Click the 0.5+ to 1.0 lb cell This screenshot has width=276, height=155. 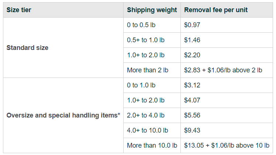[x=146, y=40]
